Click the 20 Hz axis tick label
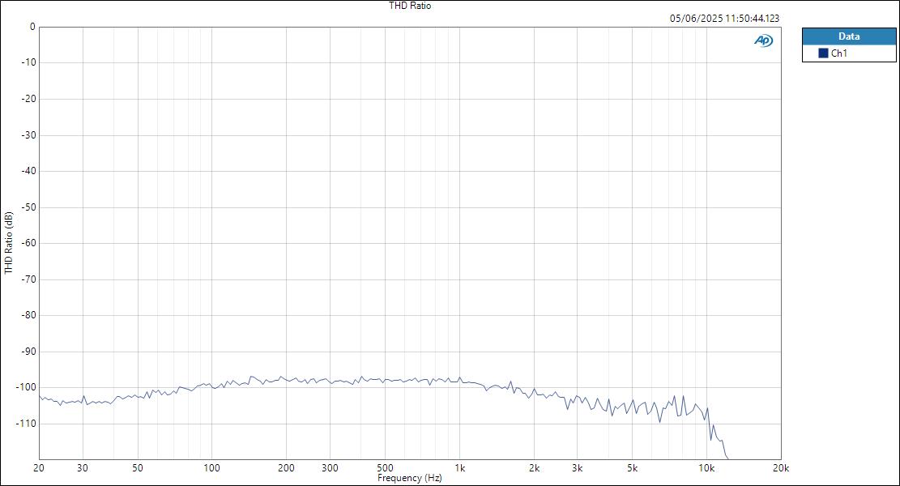The width and height of the screenshot is (900, 486). (39, 468)
